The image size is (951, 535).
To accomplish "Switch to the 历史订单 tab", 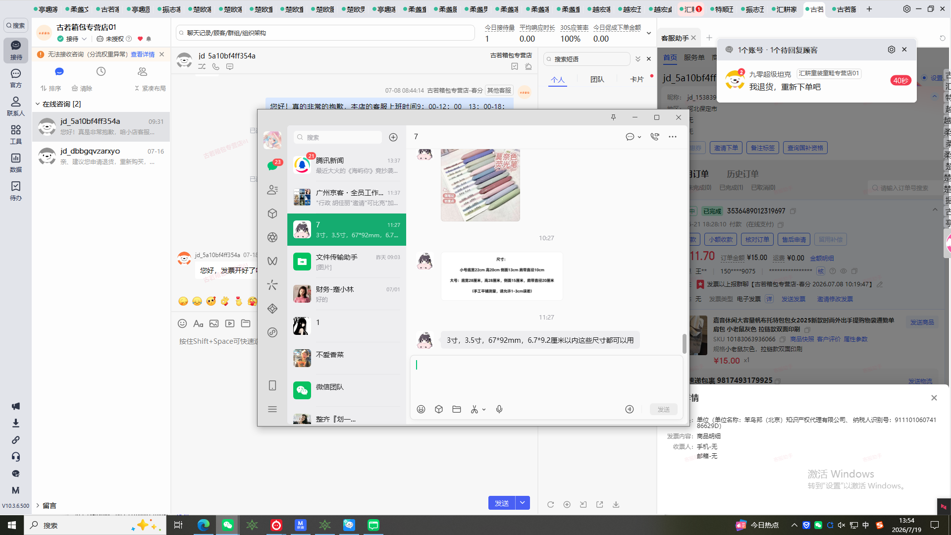I will click(742, 174).
